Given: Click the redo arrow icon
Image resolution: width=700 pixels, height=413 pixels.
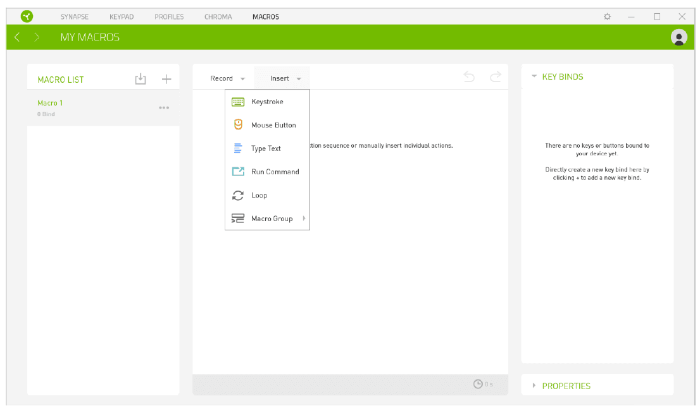Looking at the screenshot, I should click(x=496, y=77).
